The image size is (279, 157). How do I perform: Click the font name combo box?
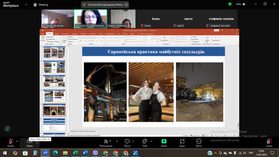coord(85,38)
